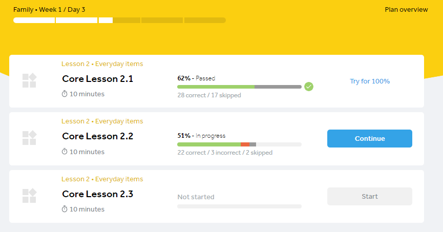Open the Core Lesson 2.1 title

(97, 79)
